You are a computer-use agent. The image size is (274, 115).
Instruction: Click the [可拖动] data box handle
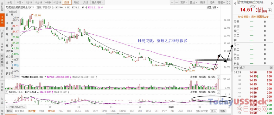(12, 12)
